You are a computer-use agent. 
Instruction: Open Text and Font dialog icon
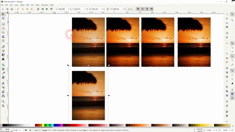[x=227, y=116]
